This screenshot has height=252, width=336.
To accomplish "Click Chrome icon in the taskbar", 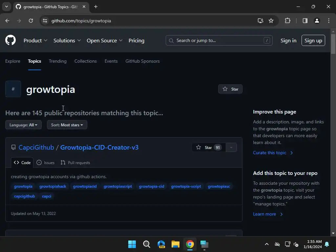I will pyautogui.click(x=190, y=244).
